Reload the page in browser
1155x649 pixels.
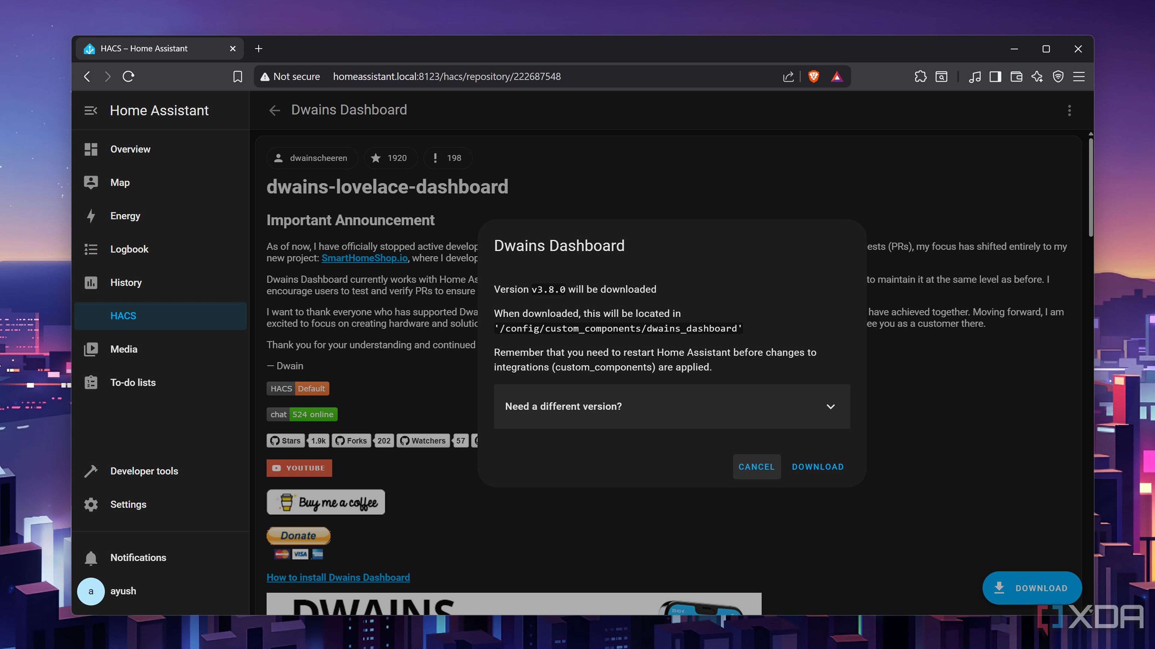pos(128,77)
